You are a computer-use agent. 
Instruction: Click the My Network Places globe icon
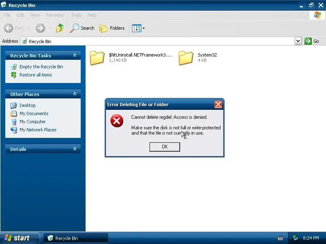coord(14,130)
